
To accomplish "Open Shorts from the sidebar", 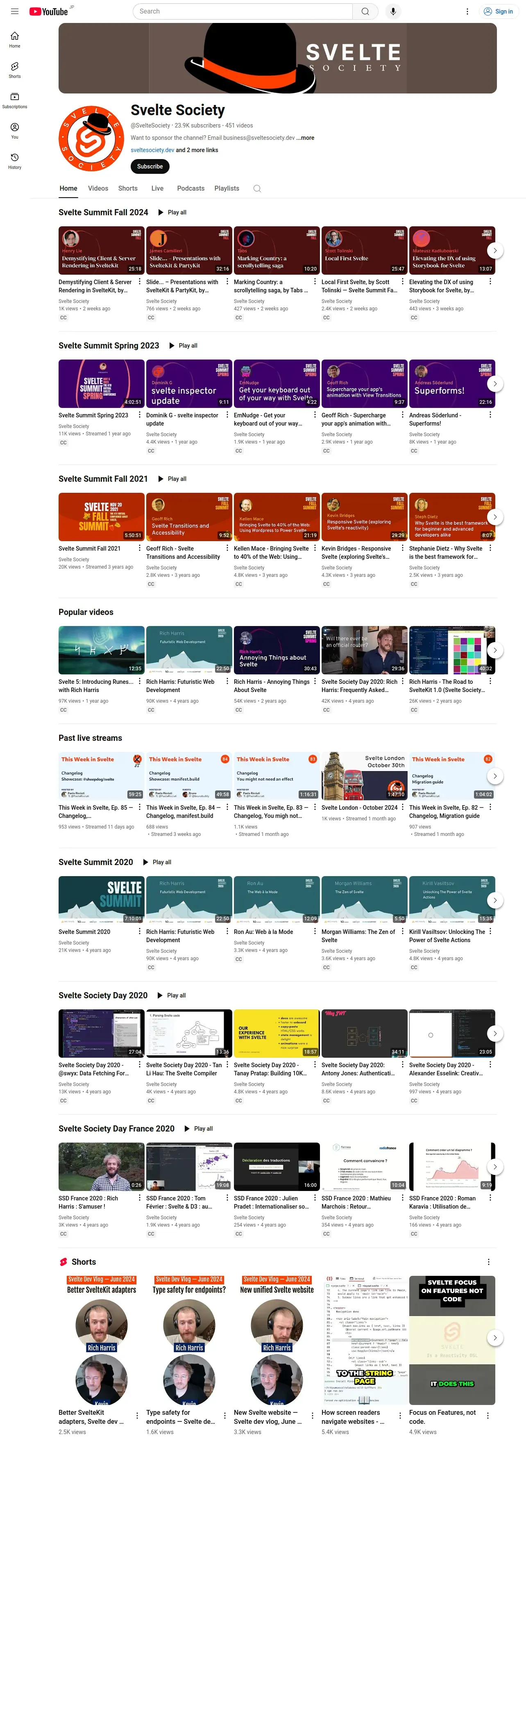I will pyautogui.click(x=15, y=70).
